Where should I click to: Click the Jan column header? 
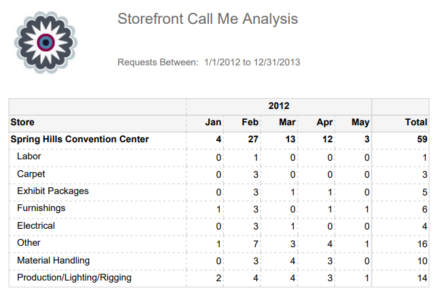point(214,123)
